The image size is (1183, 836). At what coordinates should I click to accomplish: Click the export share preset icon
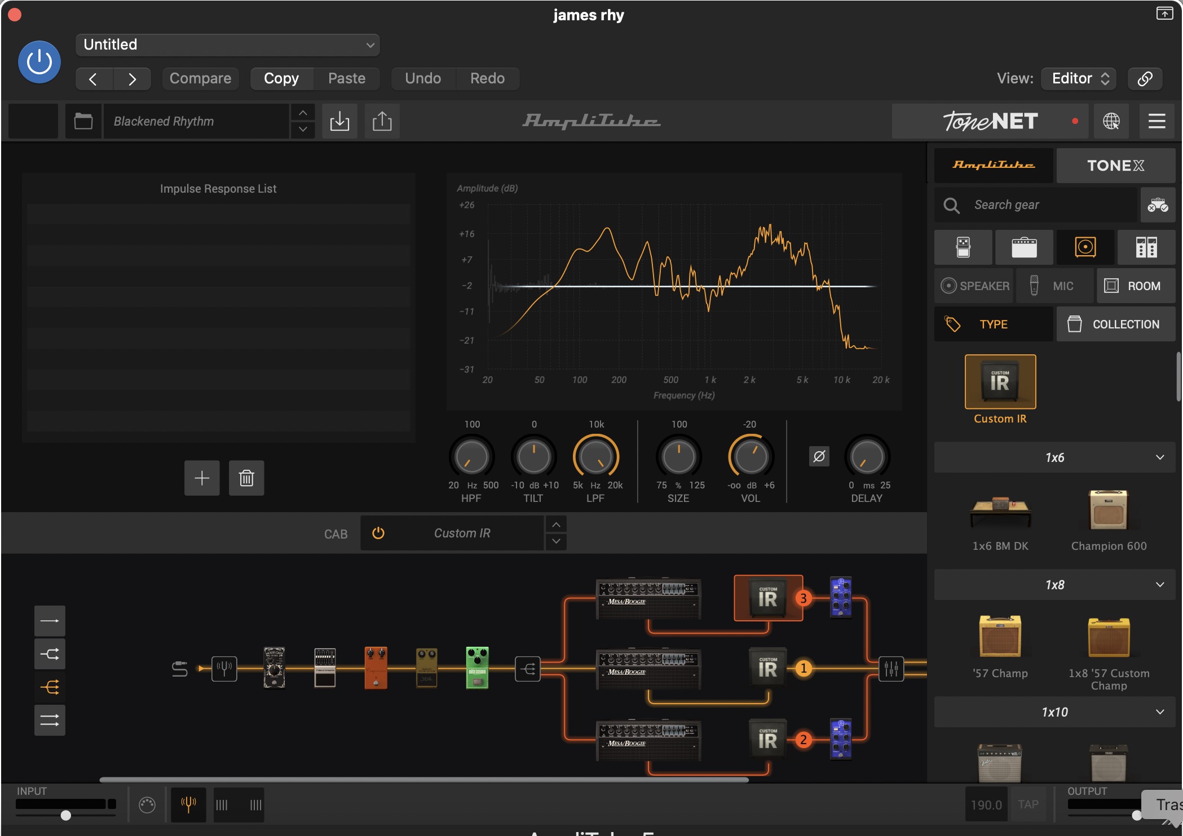tap(382, 121)
